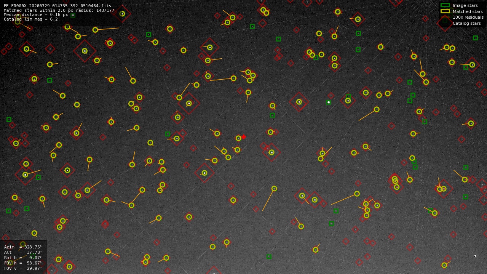The height and width of the screenshot is (274, 487).
Task: Click the bright white star in green square
Action: click(329, 102)
